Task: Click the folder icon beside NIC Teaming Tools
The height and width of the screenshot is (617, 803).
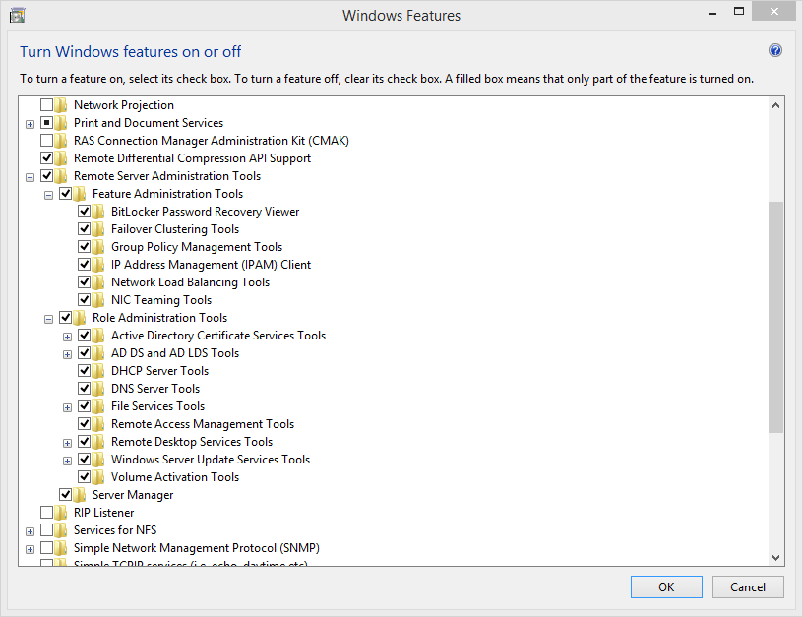Action: (99, 300)
